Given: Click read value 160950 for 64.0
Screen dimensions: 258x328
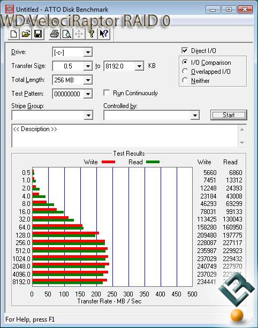Looking at the screenshot, I should (232, 227).
